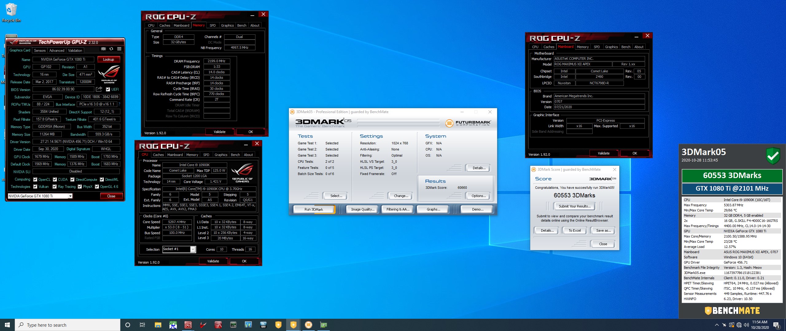Click Select button under Tests
The height and width of the screenshot is (331, 786).
point(336,196)
